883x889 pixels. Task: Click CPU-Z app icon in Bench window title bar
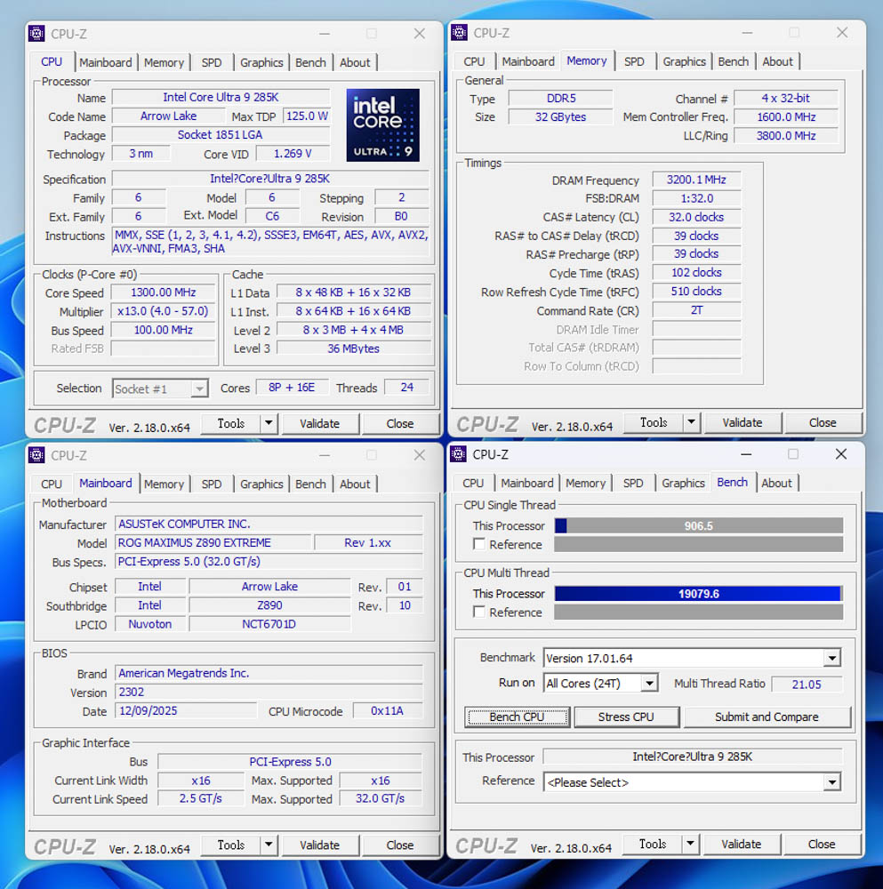click(459, 454)
